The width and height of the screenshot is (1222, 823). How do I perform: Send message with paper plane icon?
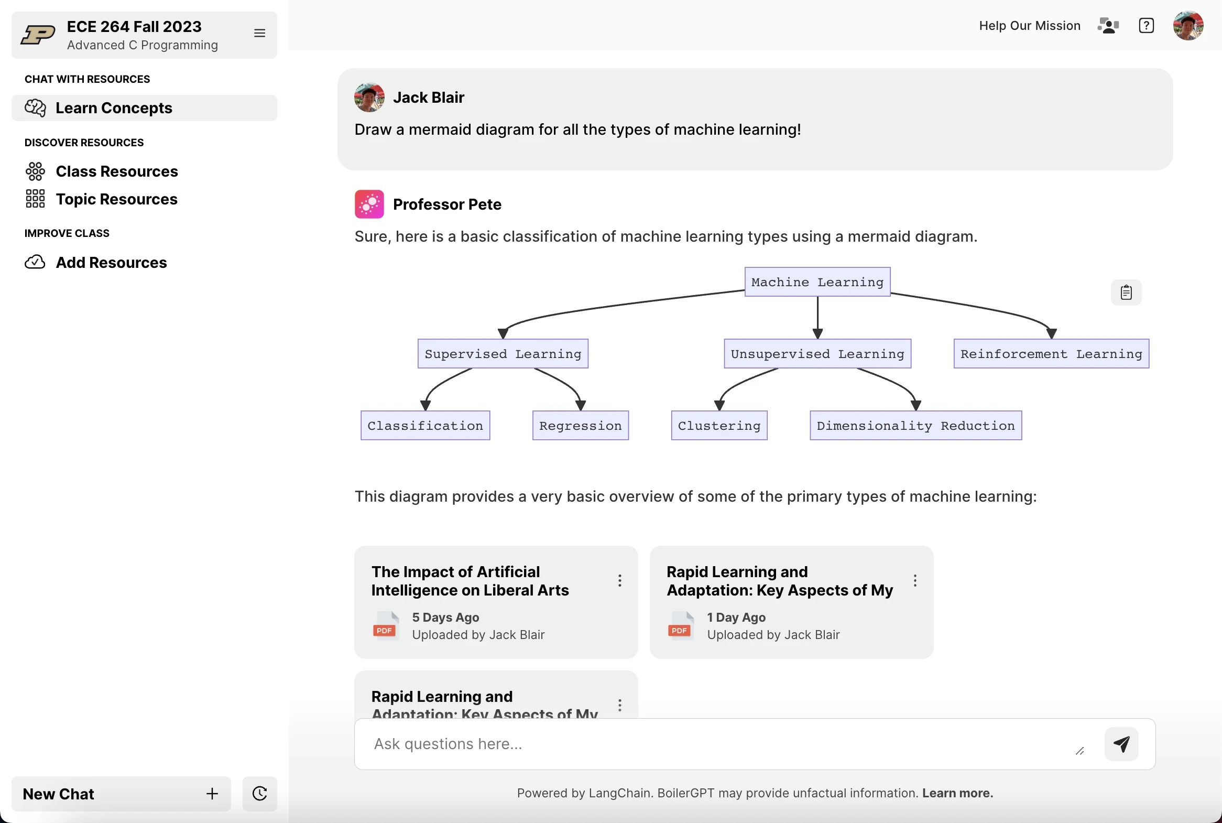coord(1121,744)
